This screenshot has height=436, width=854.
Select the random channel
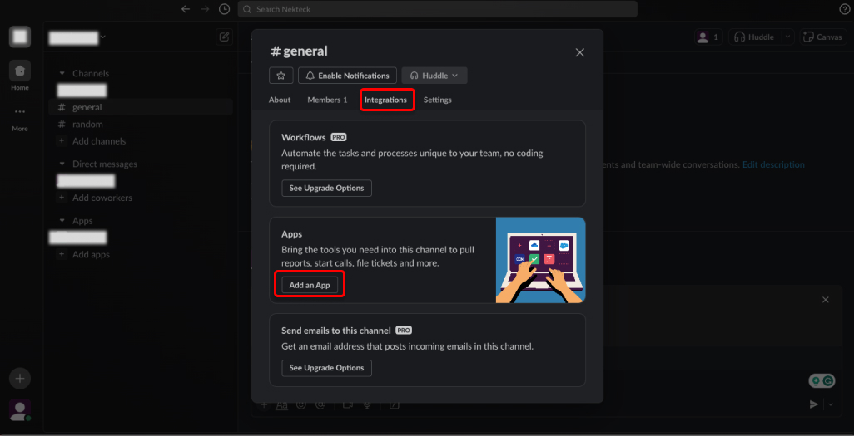point(87,125)
